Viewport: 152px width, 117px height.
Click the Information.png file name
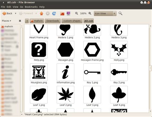coord(66,83)
